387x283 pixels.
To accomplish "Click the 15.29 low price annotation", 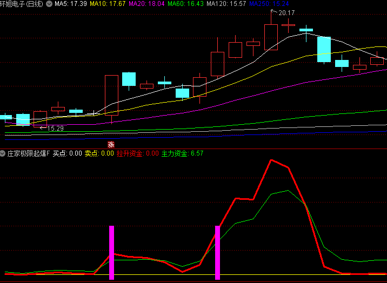I will (x=55, y=129).
